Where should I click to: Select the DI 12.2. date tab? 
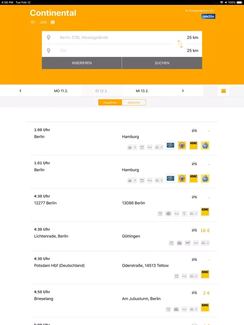tap(102, 91)
